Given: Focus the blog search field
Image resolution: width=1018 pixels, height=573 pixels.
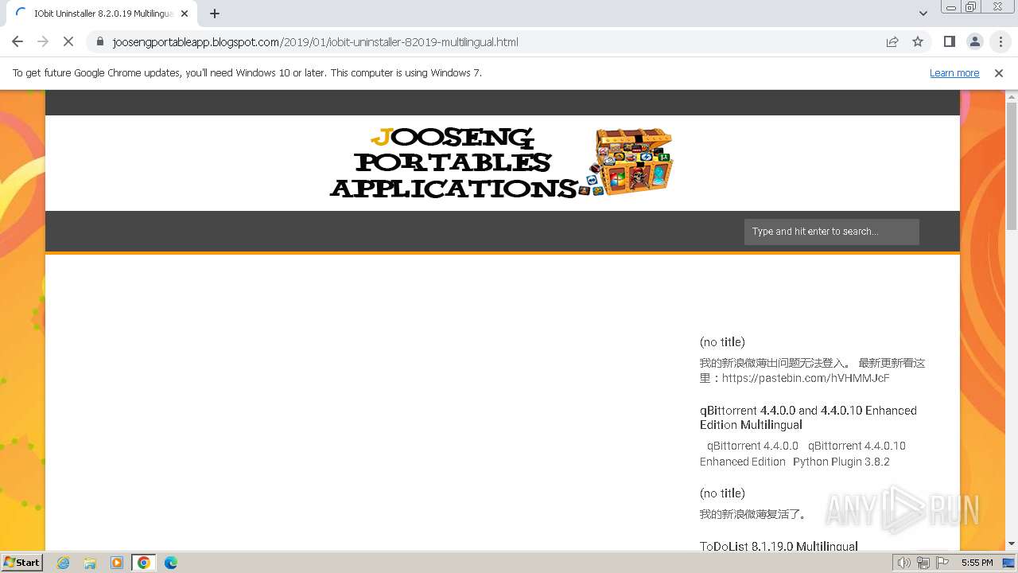Looking at the screenshot, I should (x=831, y=232).
